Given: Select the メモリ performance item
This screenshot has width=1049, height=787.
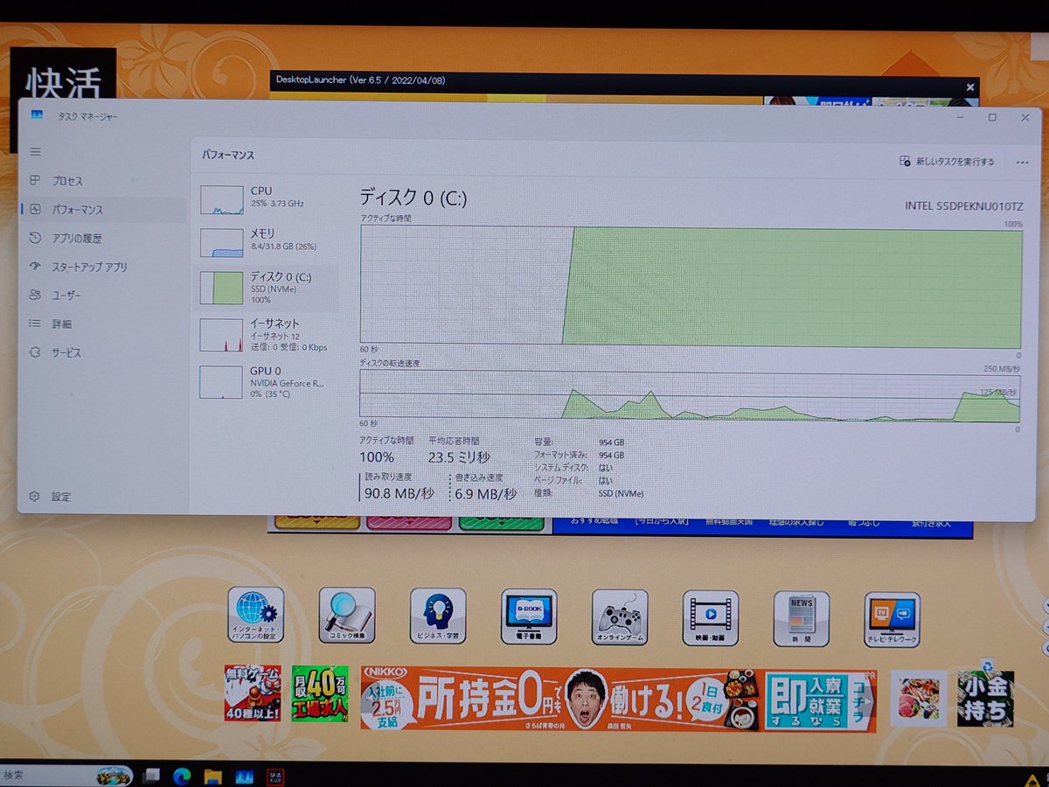Looking at the screenshot, I should pos(265,241).
